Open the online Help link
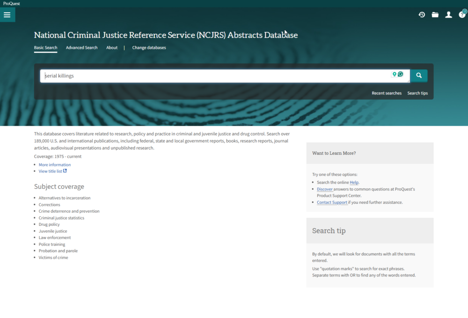The width and height of the screenshot is (468, 318). 354,182
